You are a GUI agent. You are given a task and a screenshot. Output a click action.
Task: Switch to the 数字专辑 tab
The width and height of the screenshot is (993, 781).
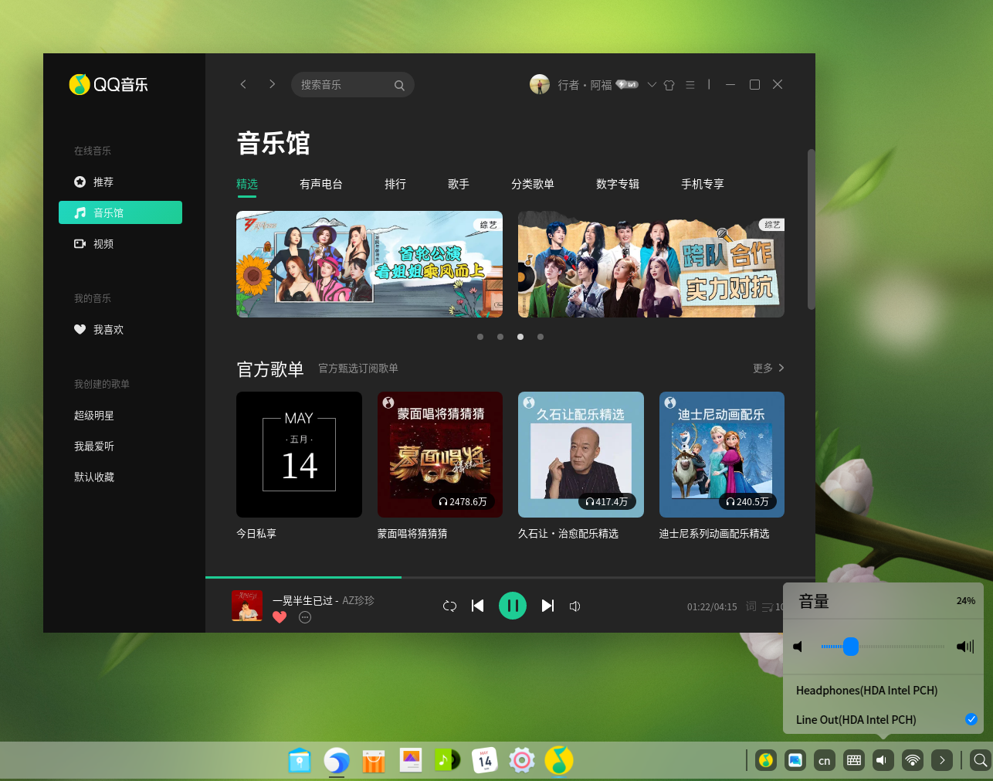point(618,184)
